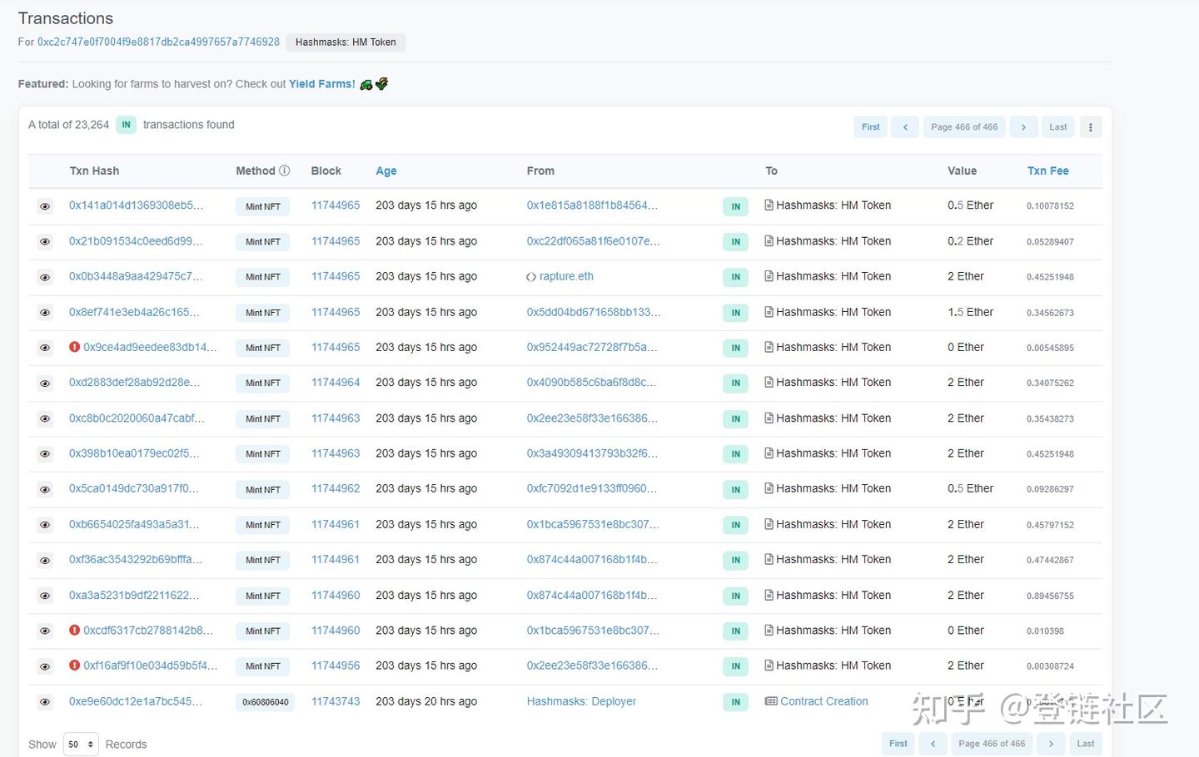Go to next page using top chevron
Viewport: 1199px width, 757px height.
[1023, 127]
